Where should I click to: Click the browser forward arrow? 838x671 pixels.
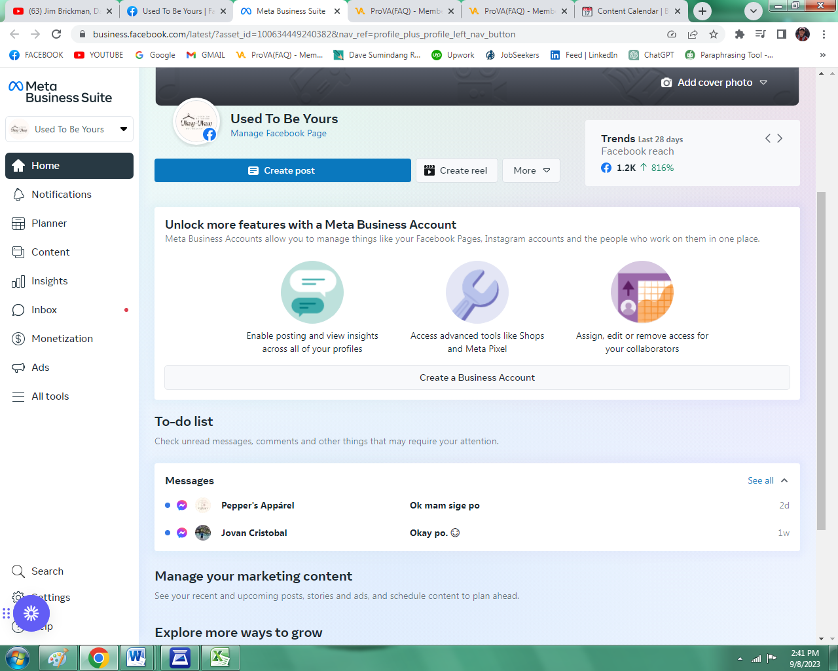35,34
